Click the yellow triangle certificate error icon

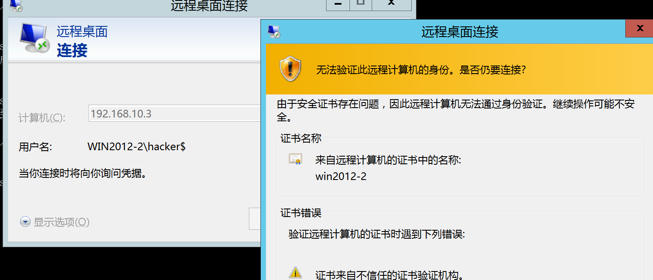(x=295, y=272)
